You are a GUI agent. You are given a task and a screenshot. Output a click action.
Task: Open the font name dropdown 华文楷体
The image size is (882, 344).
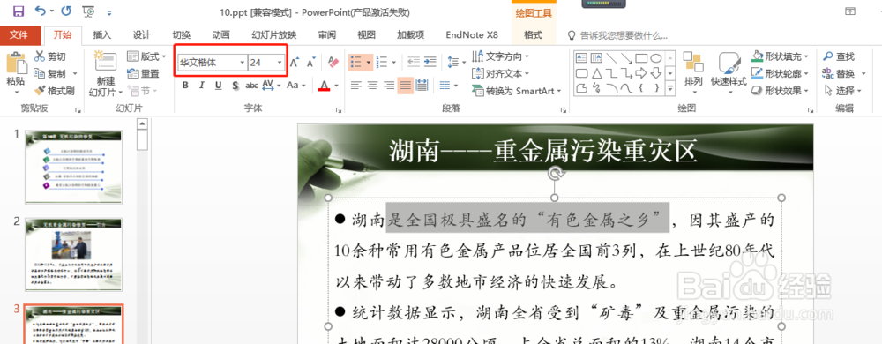(243, 63)
